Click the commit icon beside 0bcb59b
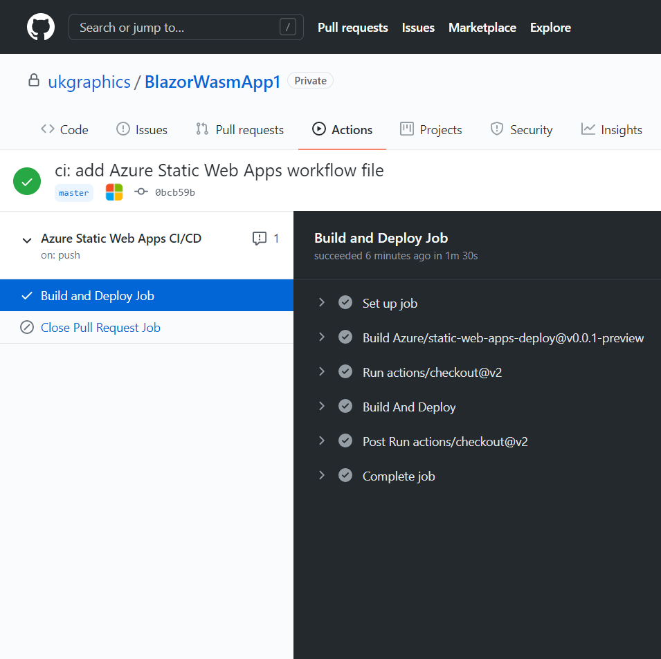Screen dimensions: 661x659 coord(141,192)
